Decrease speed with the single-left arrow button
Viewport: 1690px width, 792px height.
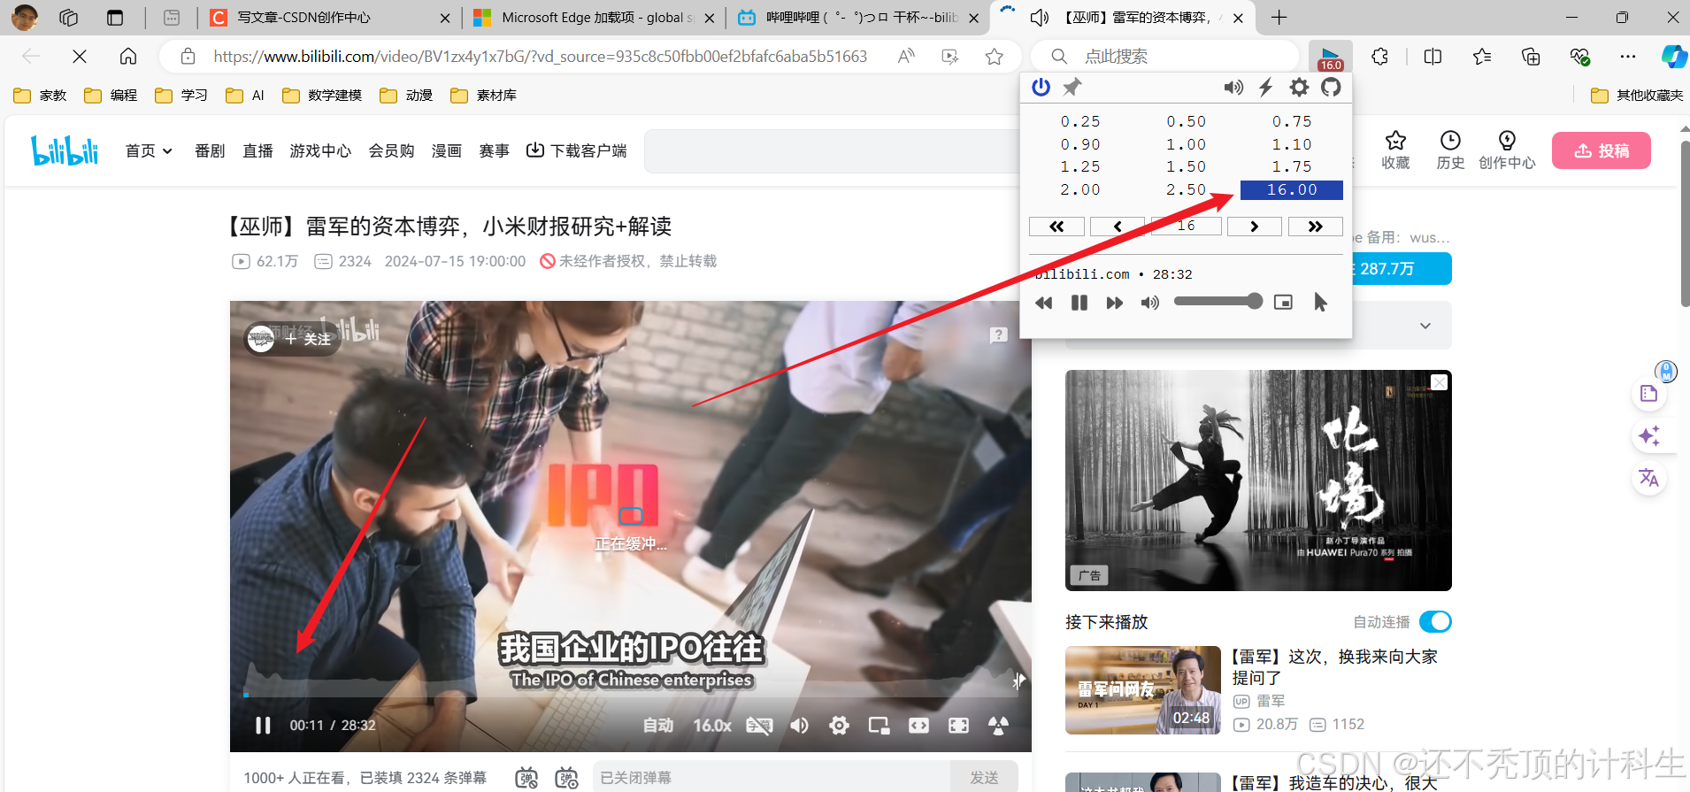(x=1118, y=227)
